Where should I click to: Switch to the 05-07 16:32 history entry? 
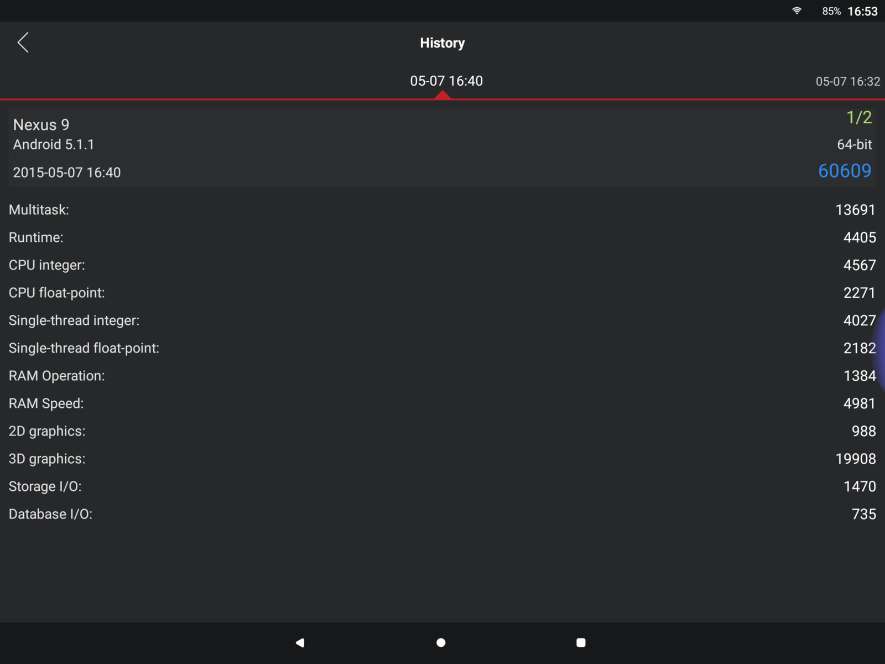(x=847, y=81)
